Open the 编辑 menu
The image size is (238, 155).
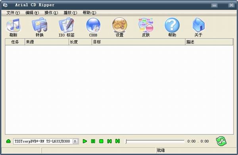click(x=32, y=13)
